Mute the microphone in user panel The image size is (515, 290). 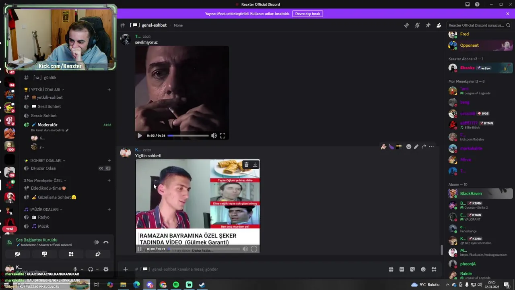(x=75, y=269)
